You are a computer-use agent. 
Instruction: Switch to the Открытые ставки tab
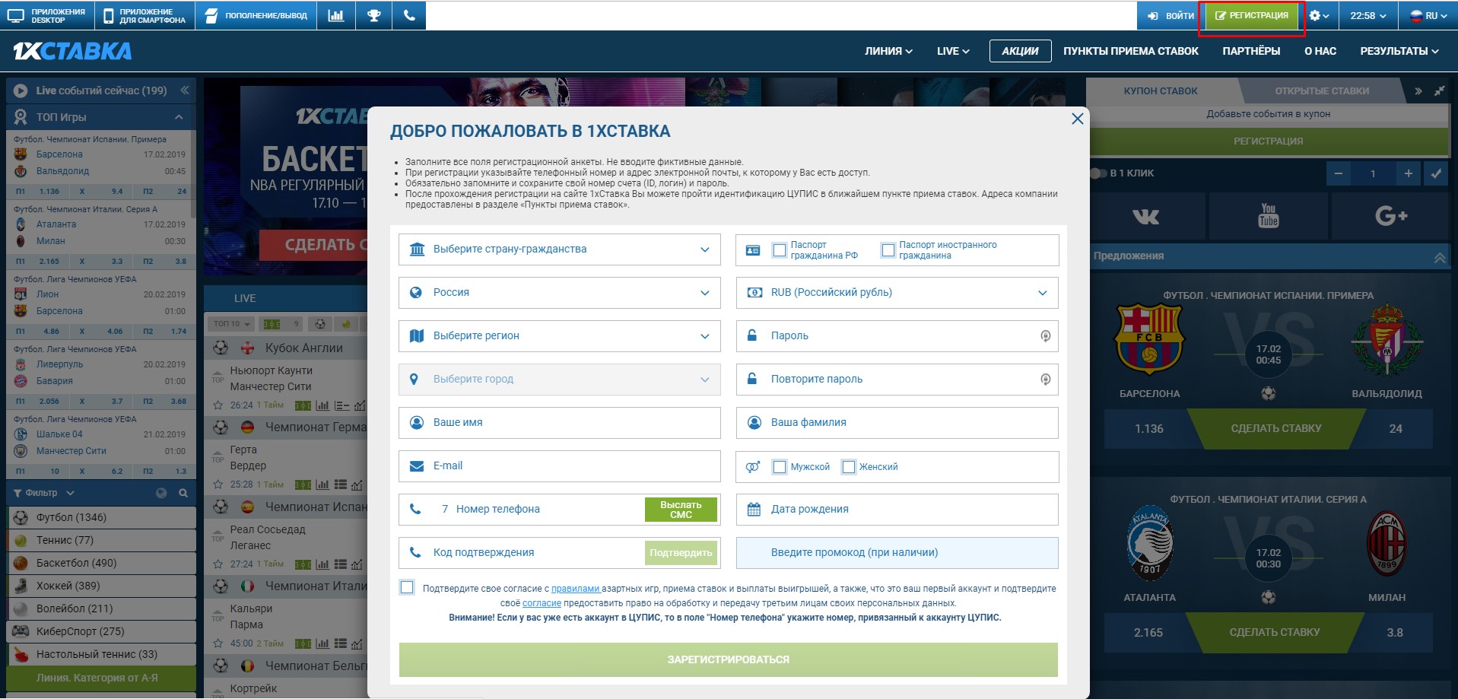coord(1321,91)
